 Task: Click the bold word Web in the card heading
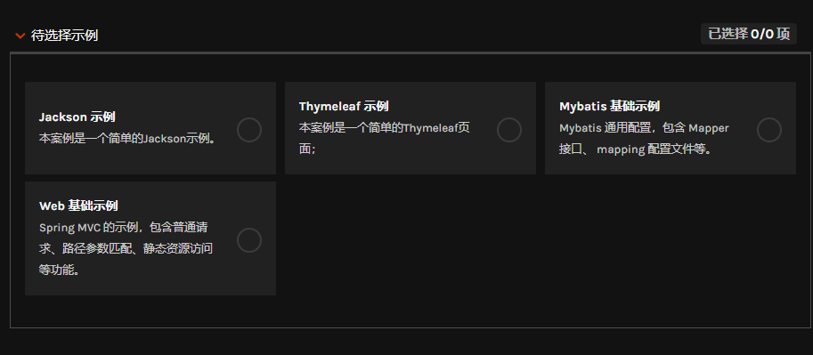[52, 206]
